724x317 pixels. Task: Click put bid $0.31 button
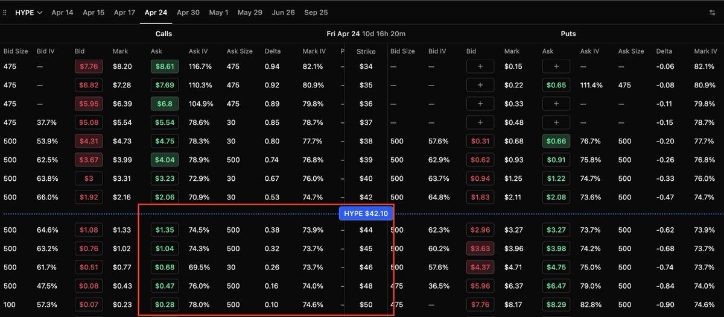480,141
